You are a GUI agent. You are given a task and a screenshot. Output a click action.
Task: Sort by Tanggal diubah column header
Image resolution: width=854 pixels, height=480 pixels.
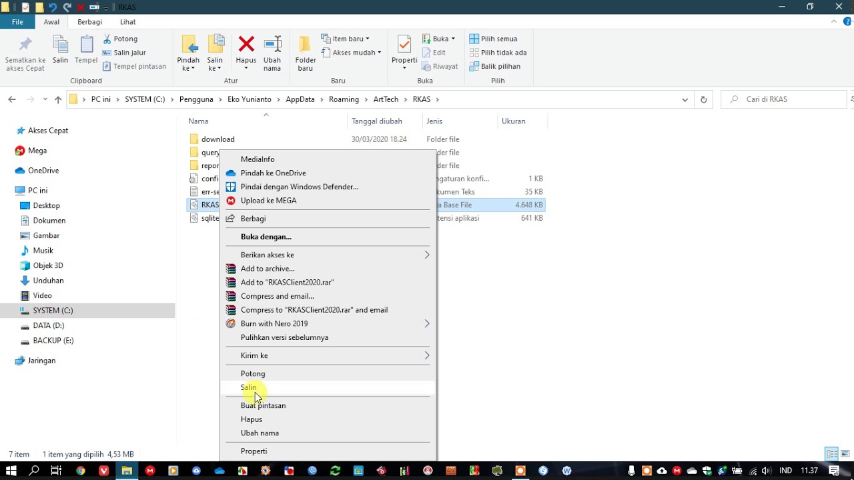pyautogui.click(x=377, y=121)
